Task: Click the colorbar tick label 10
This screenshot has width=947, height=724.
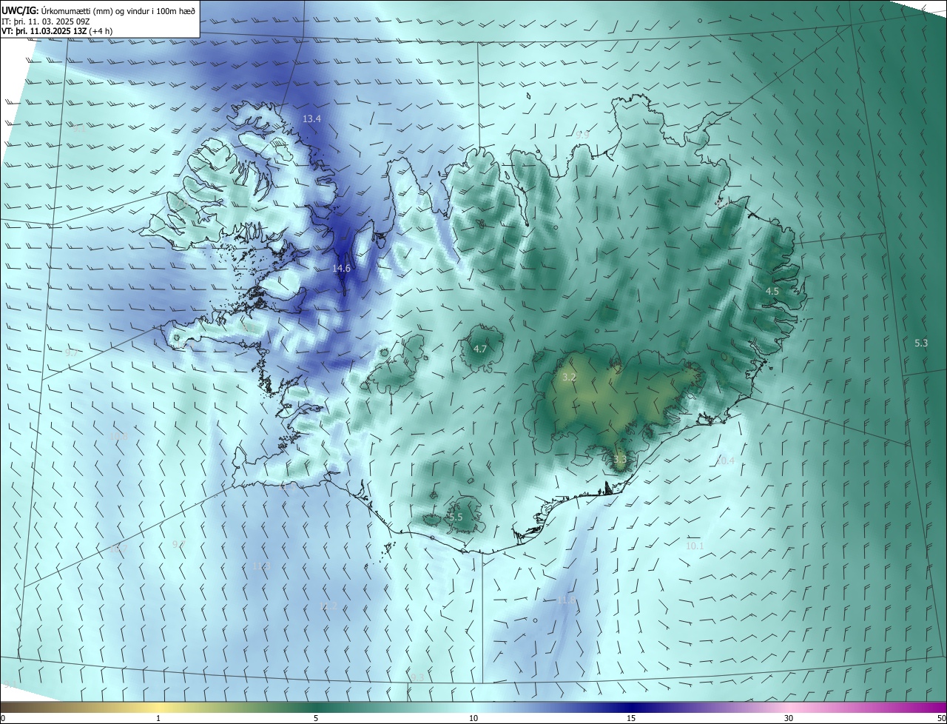Action: tap(473, 718)
